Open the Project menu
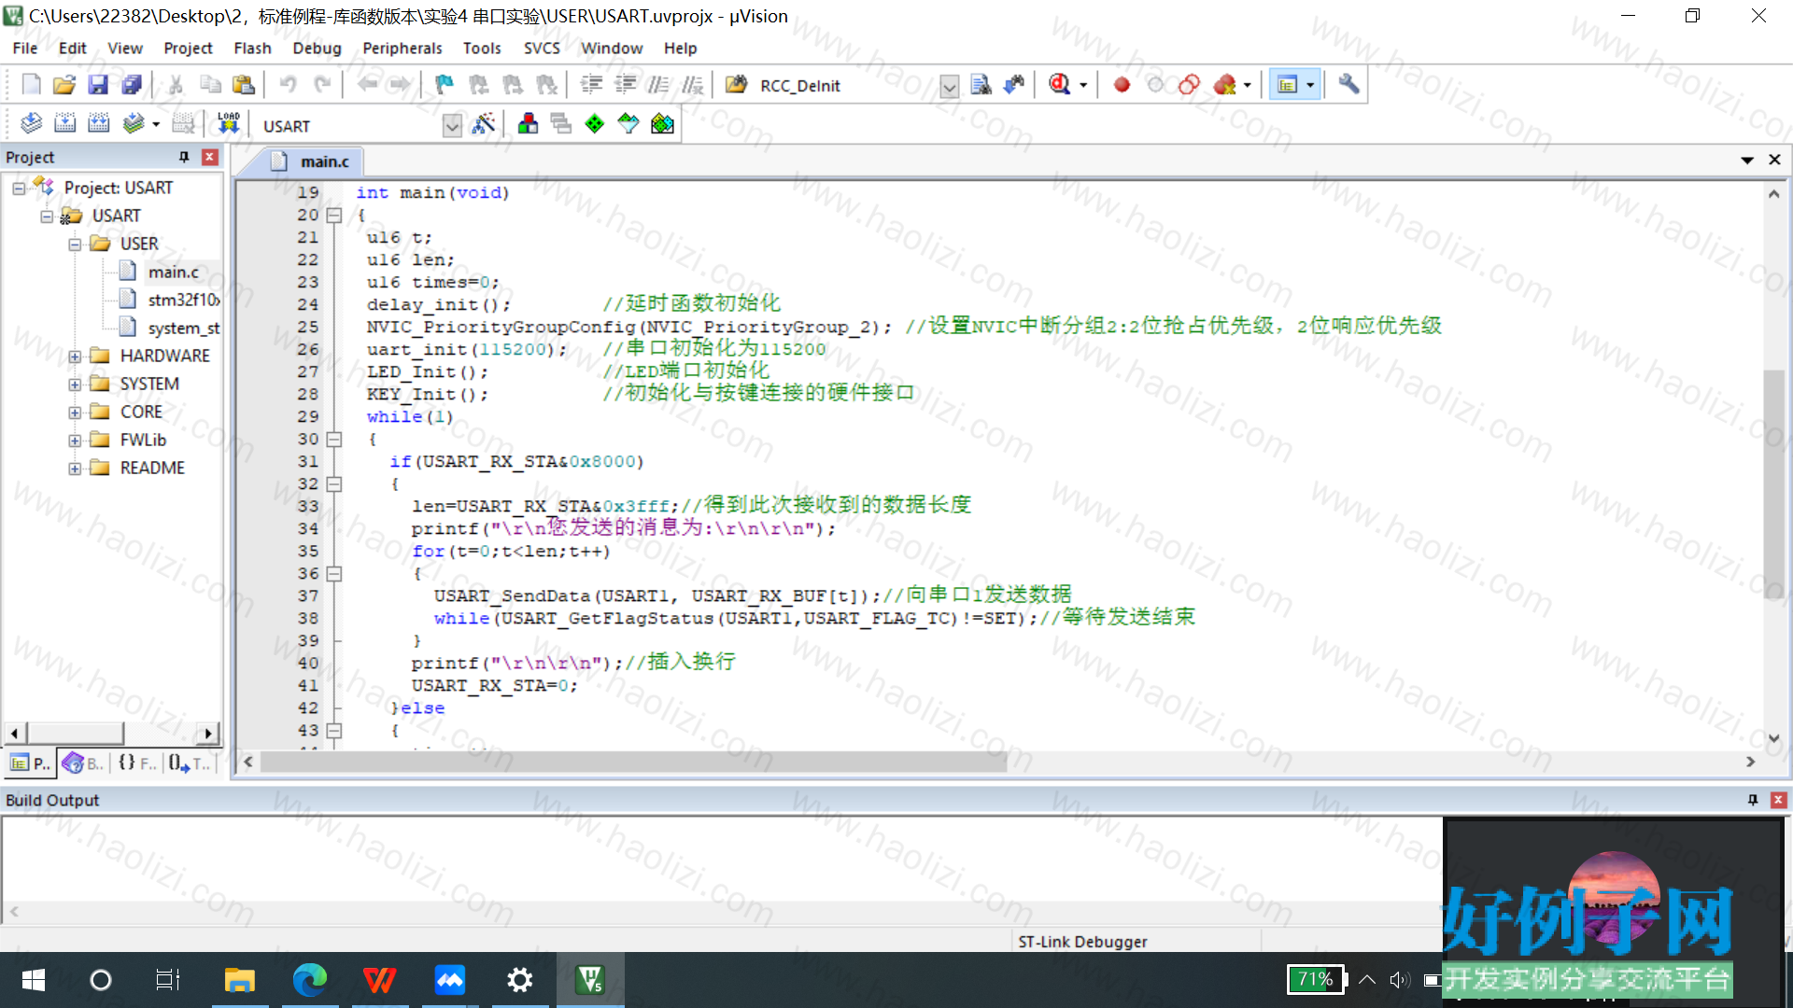Screen dimensions: 1793x1008 coord(188,48)
